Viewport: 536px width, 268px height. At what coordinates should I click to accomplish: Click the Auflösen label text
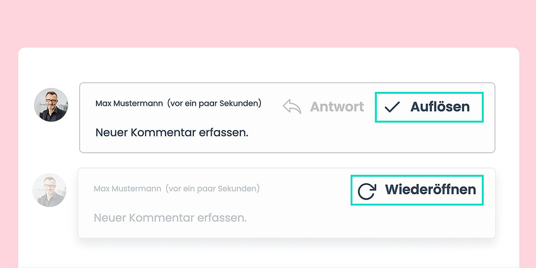(440, 107)
